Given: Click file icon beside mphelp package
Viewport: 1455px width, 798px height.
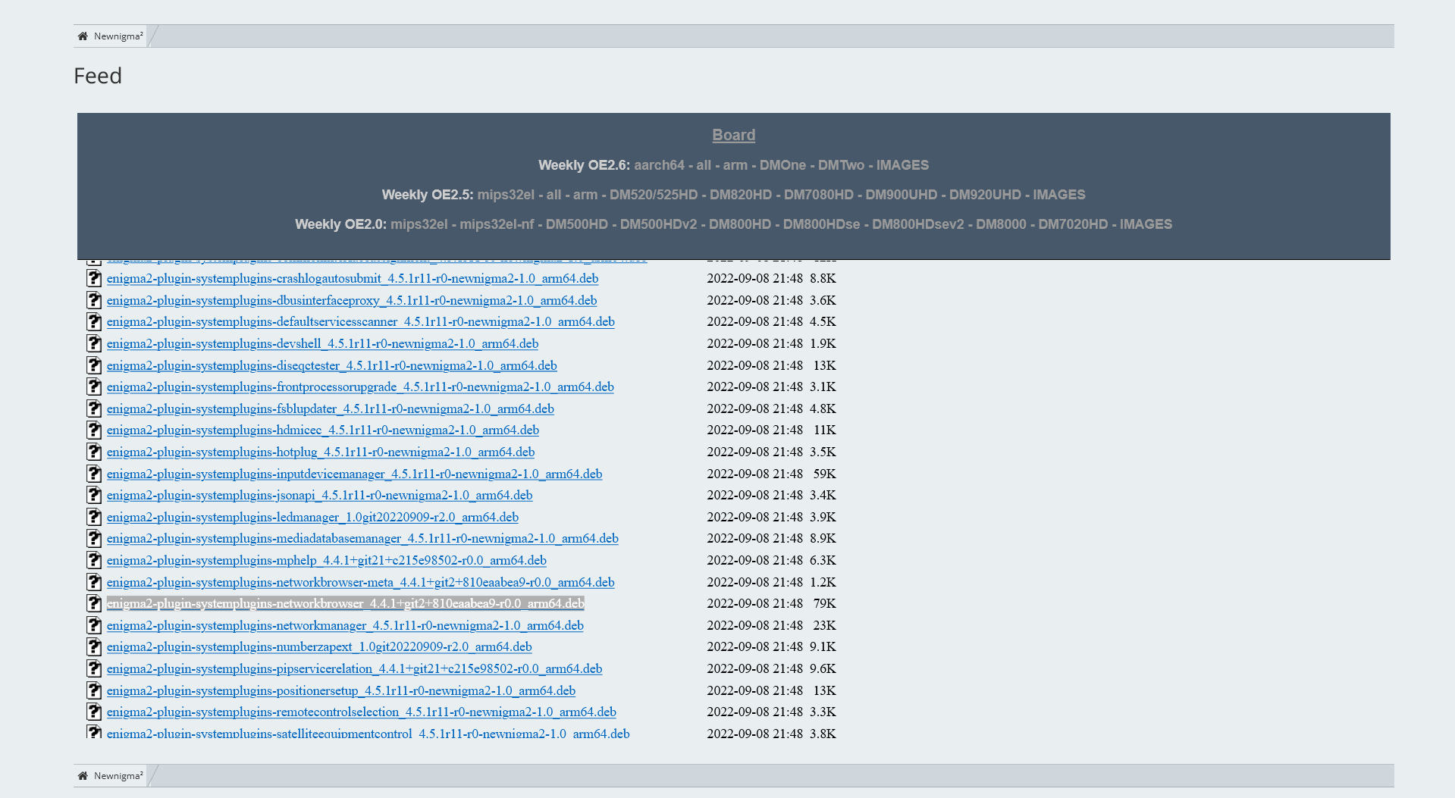Looking at the screenshot, I should pos(94,561).
